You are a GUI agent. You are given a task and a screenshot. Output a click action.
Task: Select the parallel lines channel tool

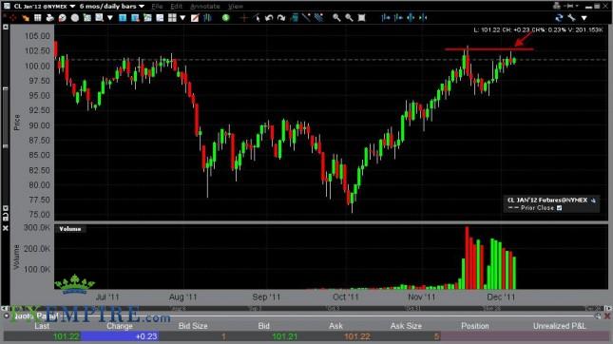(318, 18)
